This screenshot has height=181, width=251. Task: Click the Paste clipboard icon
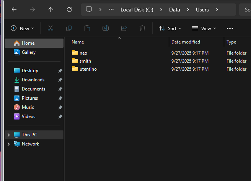click(87, 28)
